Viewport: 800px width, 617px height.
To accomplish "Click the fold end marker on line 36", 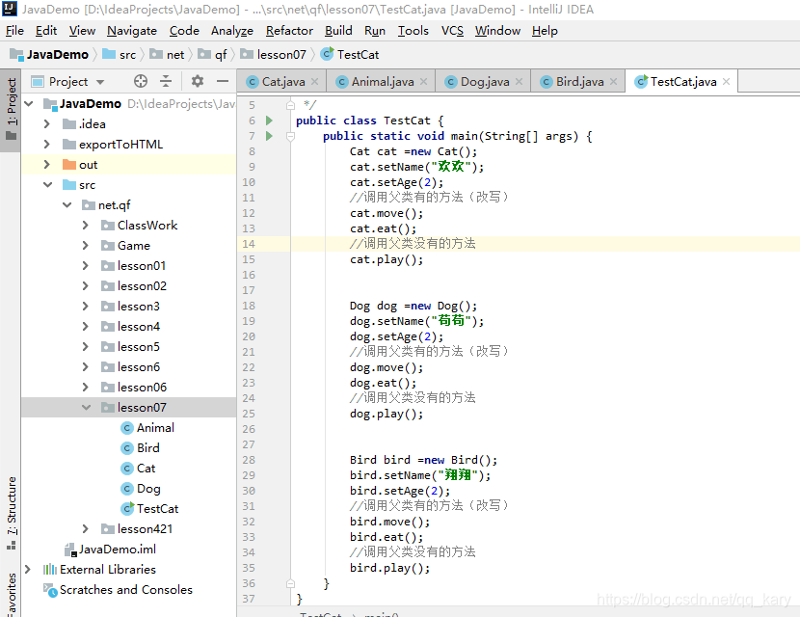I will [x=290, y=583].
